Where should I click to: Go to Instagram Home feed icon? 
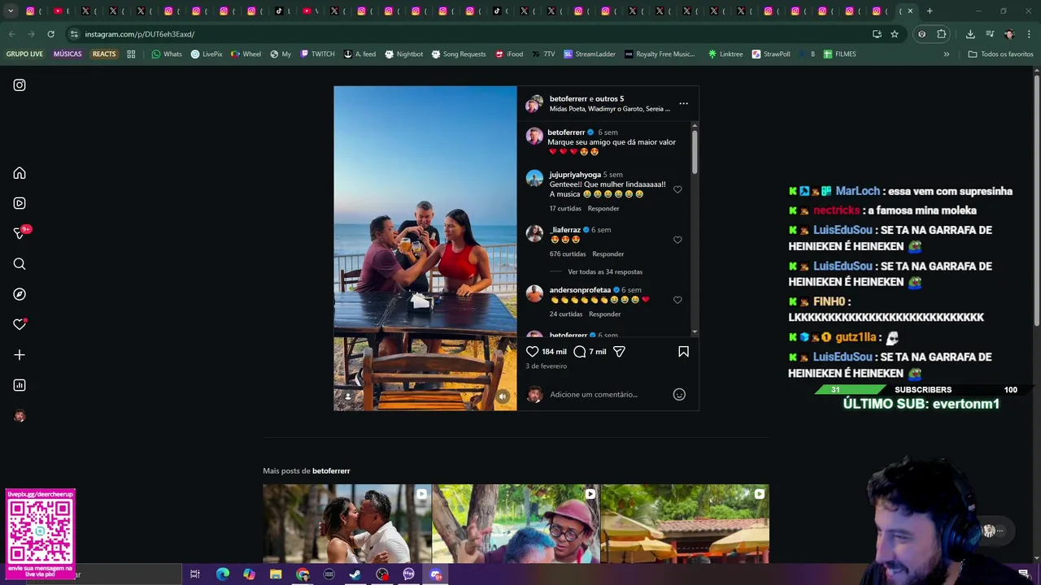[20, 173]
